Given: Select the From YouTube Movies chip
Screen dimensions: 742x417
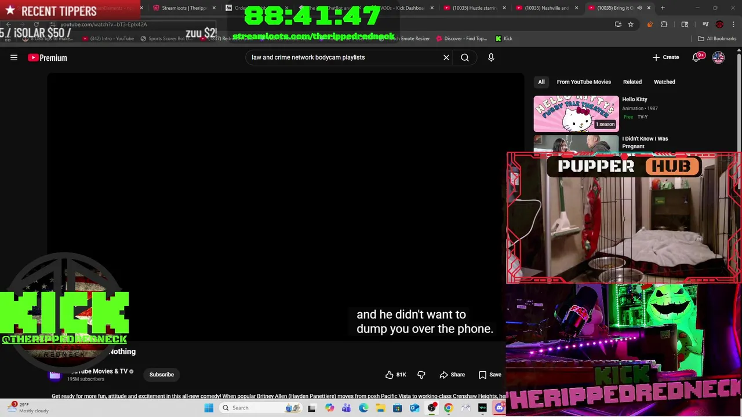Looking at the screenshot, I should point(584,82).
